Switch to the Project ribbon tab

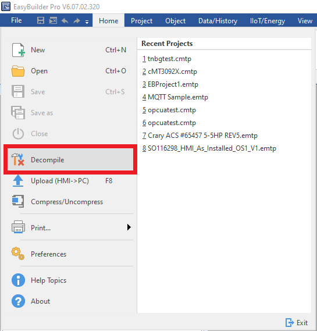(141, 21)
